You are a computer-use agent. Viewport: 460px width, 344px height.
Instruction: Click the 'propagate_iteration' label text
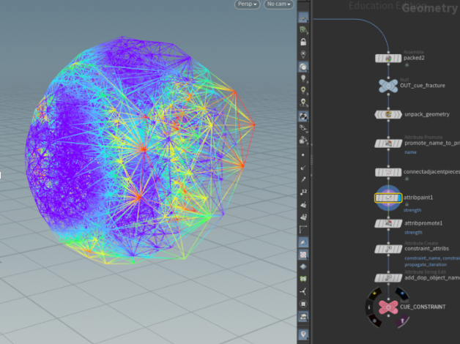(x=426, y=265)
